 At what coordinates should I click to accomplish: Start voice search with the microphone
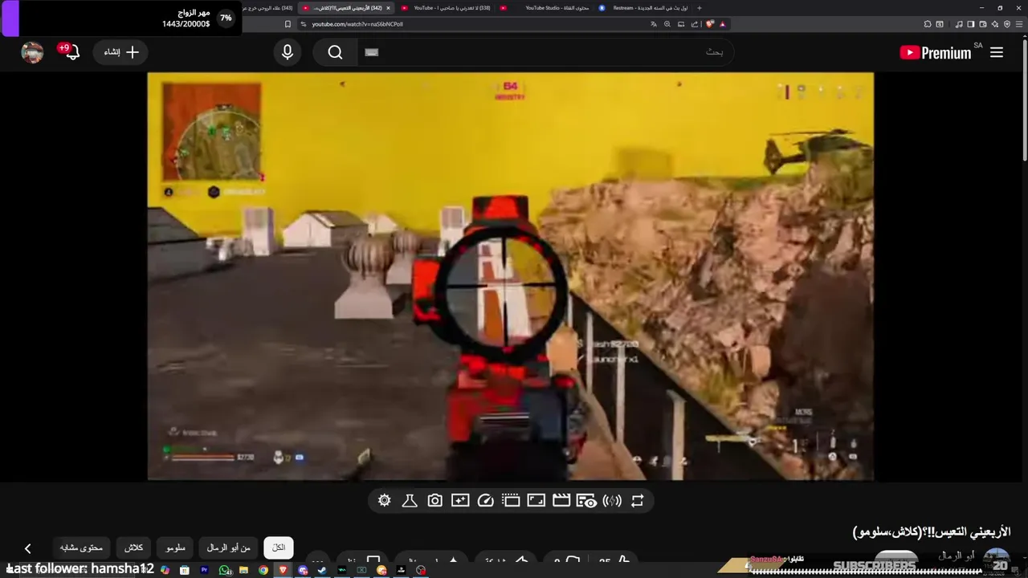coord(288,52)
